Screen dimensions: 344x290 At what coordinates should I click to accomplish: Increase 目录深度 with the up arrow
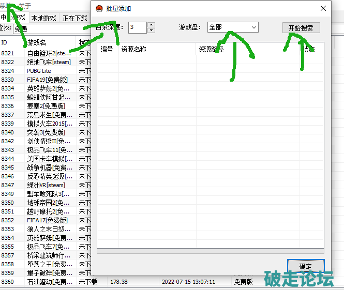(x=151, y=24)
